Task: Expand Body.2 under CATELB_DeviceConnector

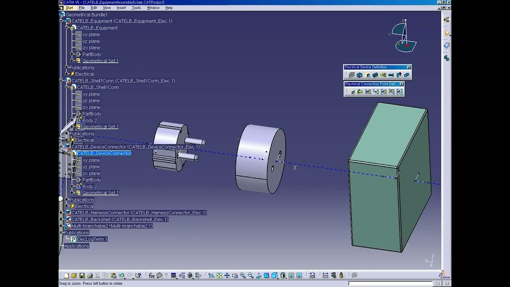Action: pyautogui.click(x=72, y=186)
